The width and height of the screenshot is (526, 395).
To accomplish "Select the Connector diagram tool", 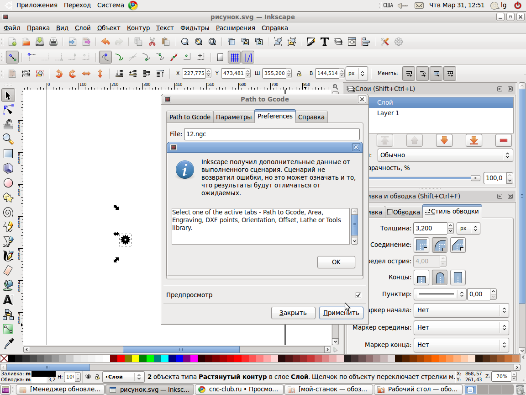I will click(x=8, y=315).
